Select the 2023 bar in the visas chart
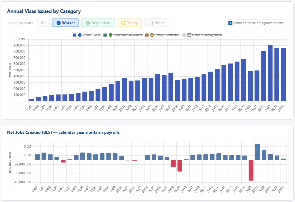The width and height of the screenshot is (295, 202). (x=270, y=73)
